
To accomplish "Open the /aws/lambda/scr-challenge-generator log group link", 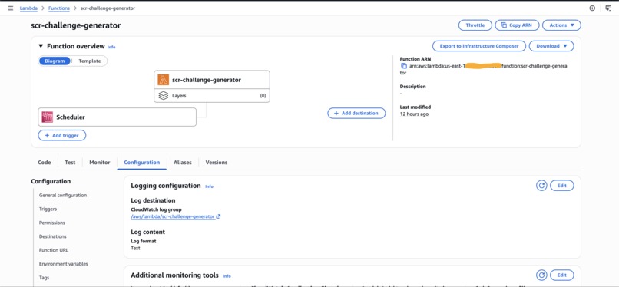I will click(173, 217).
